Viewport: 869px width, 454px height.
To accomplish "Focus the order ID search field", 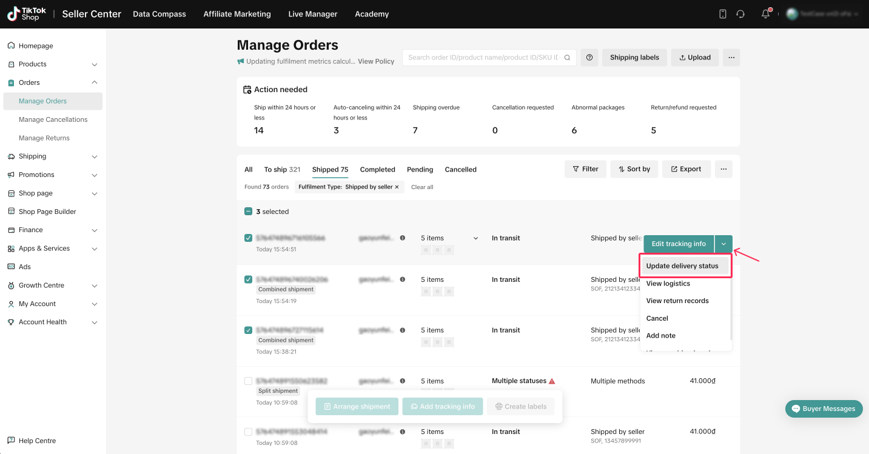I will point(482,58).
